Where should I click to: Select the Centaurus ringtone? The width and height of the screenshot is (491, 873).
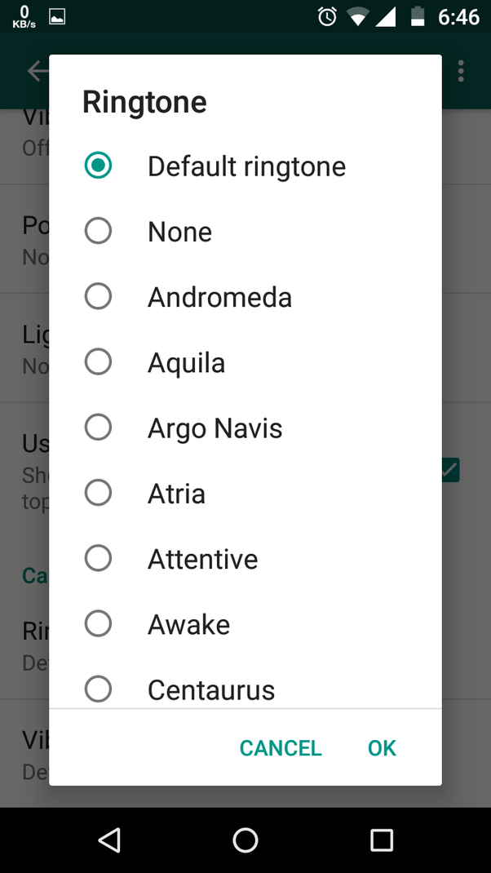pyautogui.click(x=99, y=689)
